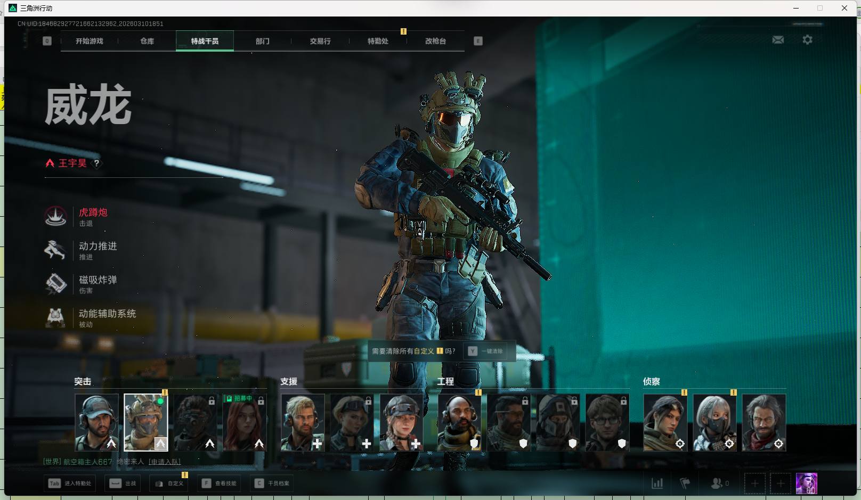Select the dark-haired Recon woman portrait
The width and height of the screenshot is (861, 500).
coord(665,423)
